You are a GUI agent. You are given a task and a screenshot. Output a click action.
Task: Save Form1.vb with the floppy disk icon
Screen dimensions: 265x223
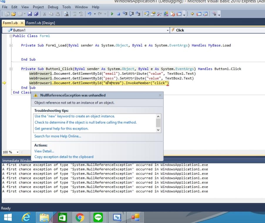point(30,14)
